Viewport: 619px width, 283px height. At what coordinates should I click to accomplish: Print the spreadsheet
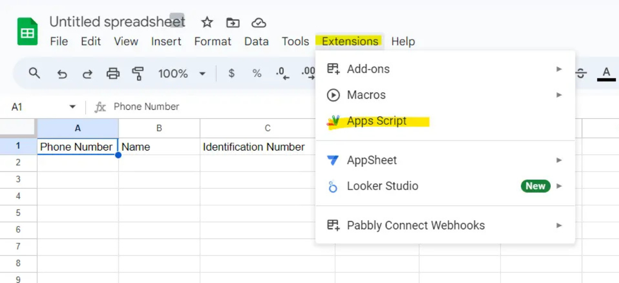coord(113,74)
